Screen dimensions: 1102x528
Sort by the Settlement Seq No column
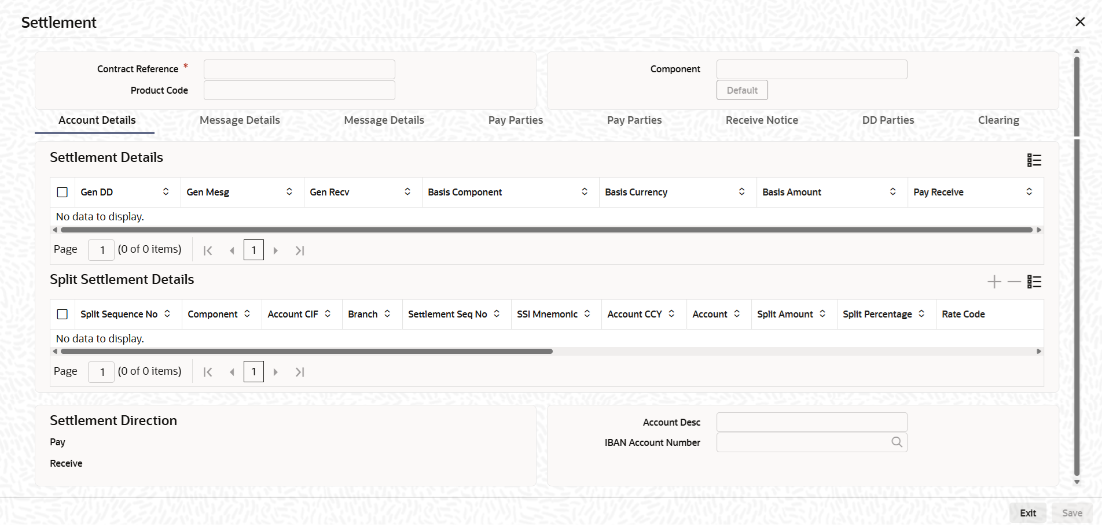click(x=497, y=313)
